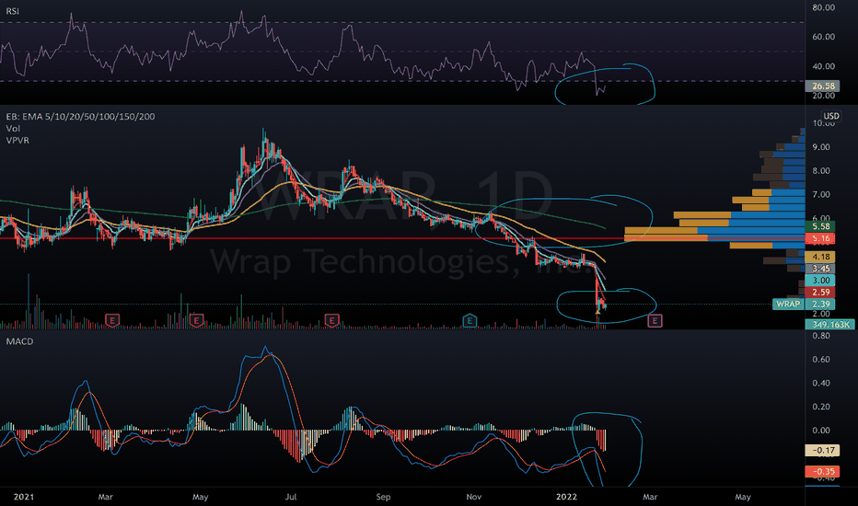The width and height of the screenshot is (858, 506).
Task: Click the WRAP symbol price tag
Action: click(x=788, y=305)
